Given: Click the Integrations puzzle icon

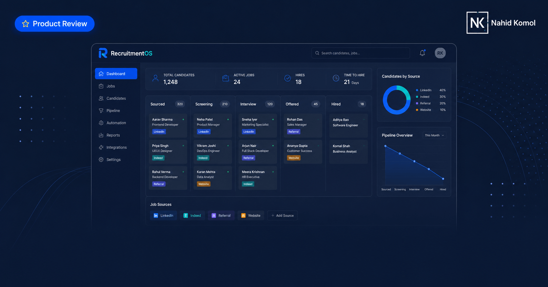Looking at the screenshot, I should tap(101, 147).
